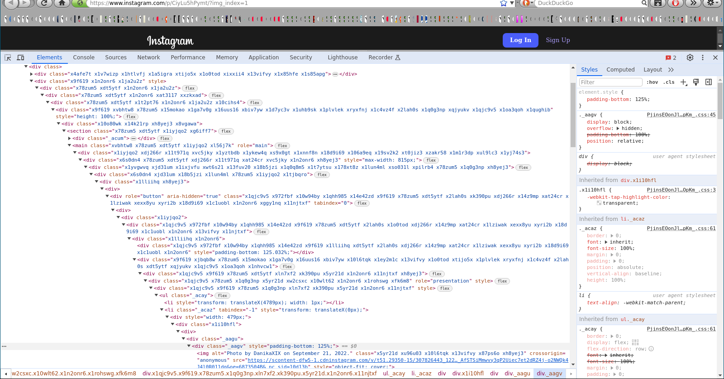The image size is (724, 379).
Task: Add a new style rule
Action: click(683, 82)
